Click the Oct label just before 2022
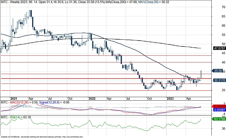 tap(70, 98)
